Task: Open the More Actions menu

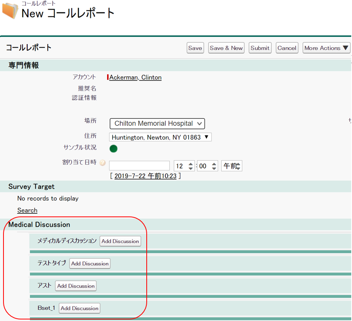Action: pyautogui.click(x=326, y=48)
